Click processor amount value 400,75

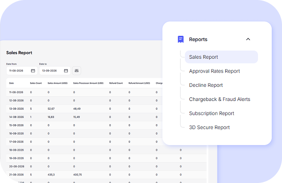[x=78, y=175]
